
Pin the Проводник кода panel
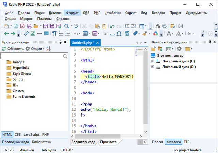[x=60, y=42]
